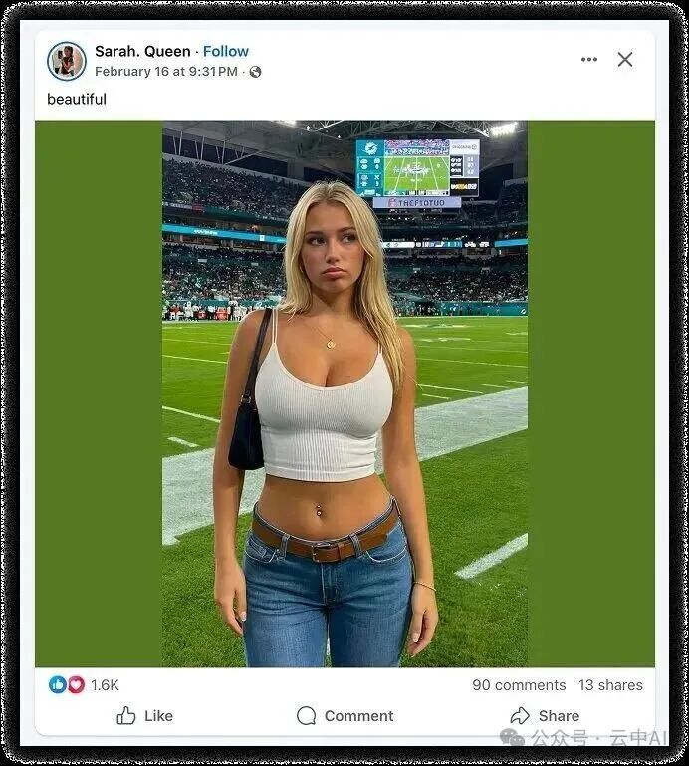Click the Comment speech bubble icon

tap(307, 715)
